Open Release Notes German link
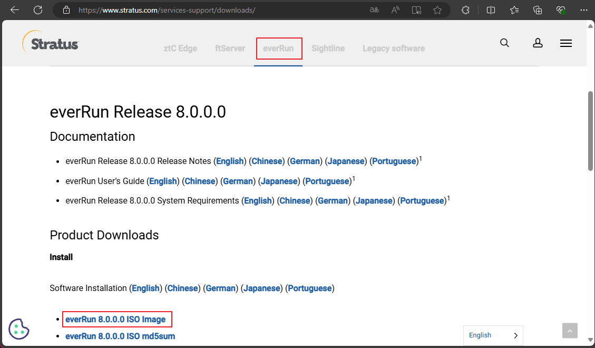595x348 pixels. pos(305,161)
